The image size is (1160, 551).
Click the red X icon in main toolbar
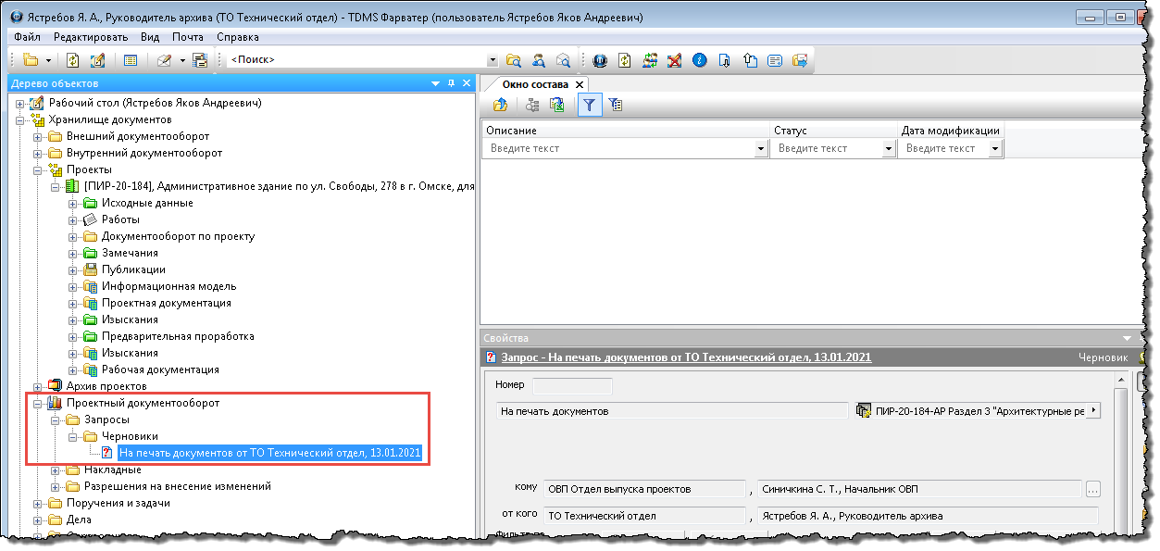coord(675,60)
